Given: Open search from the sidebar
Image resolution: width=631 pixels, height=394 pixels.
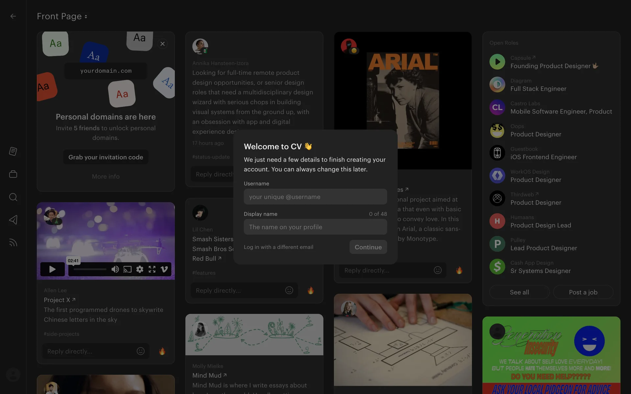Looking at the screenshot, I should click(13, 197).
